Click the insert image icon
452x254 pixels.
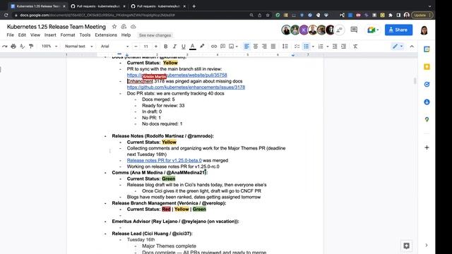click(x=232, y=47)
